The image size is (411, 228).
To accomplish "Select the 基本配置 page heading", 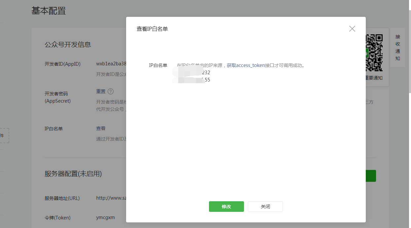I will (49, 11).
